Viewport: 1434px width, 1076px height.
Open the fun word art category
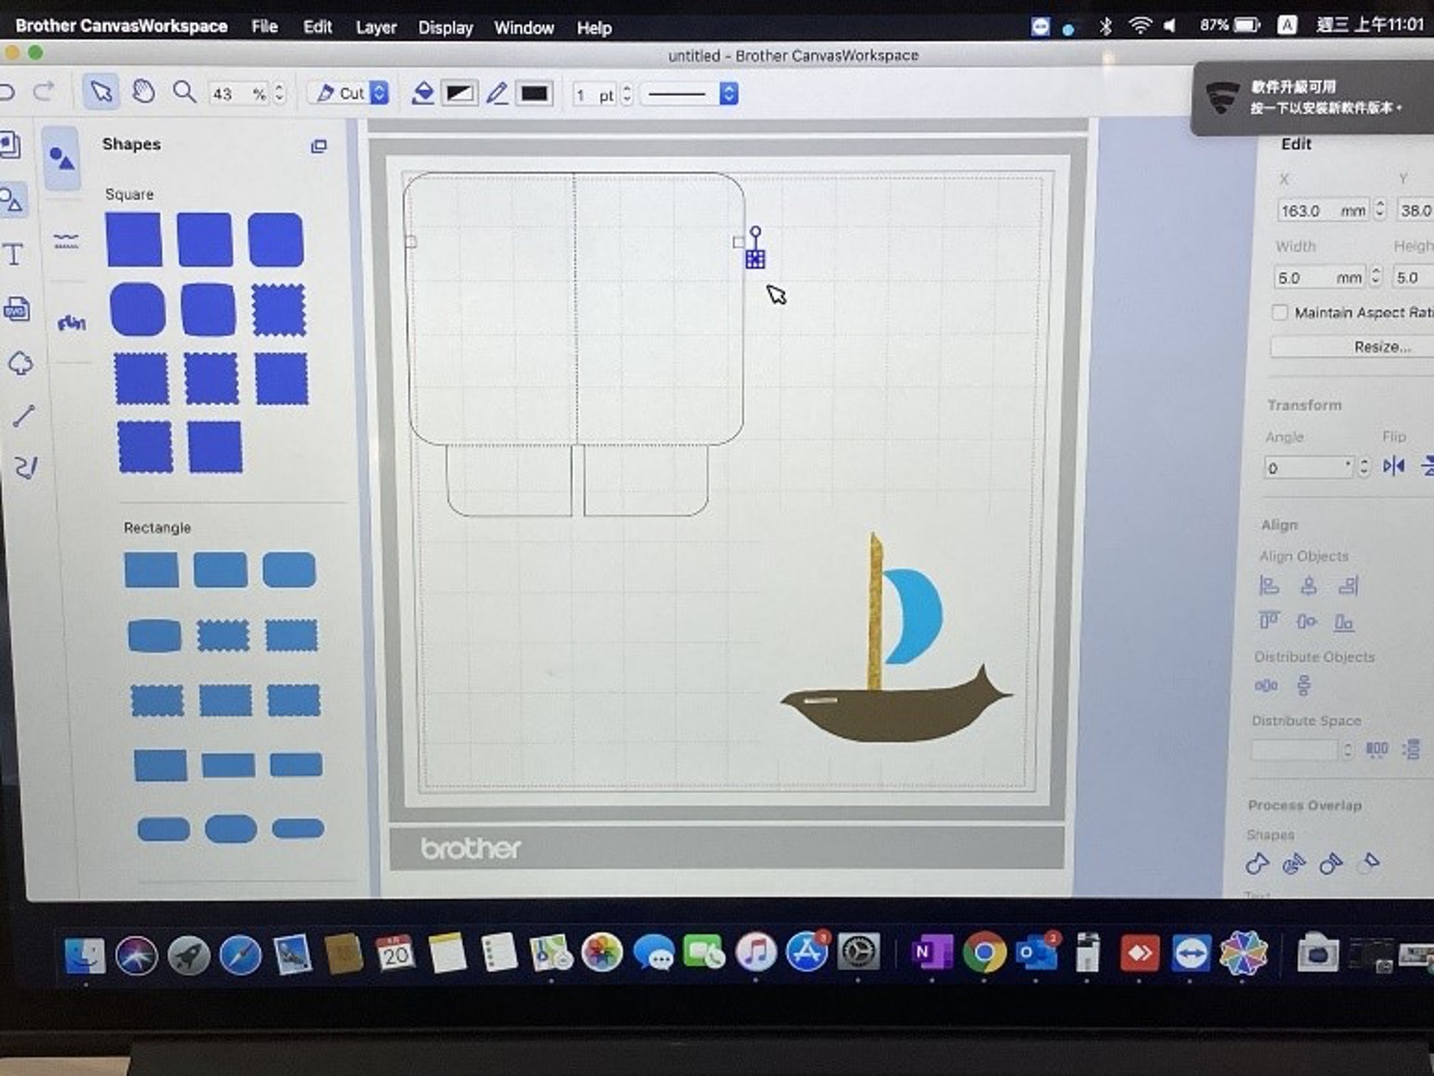pyautogui.click(x=72, y=323)
